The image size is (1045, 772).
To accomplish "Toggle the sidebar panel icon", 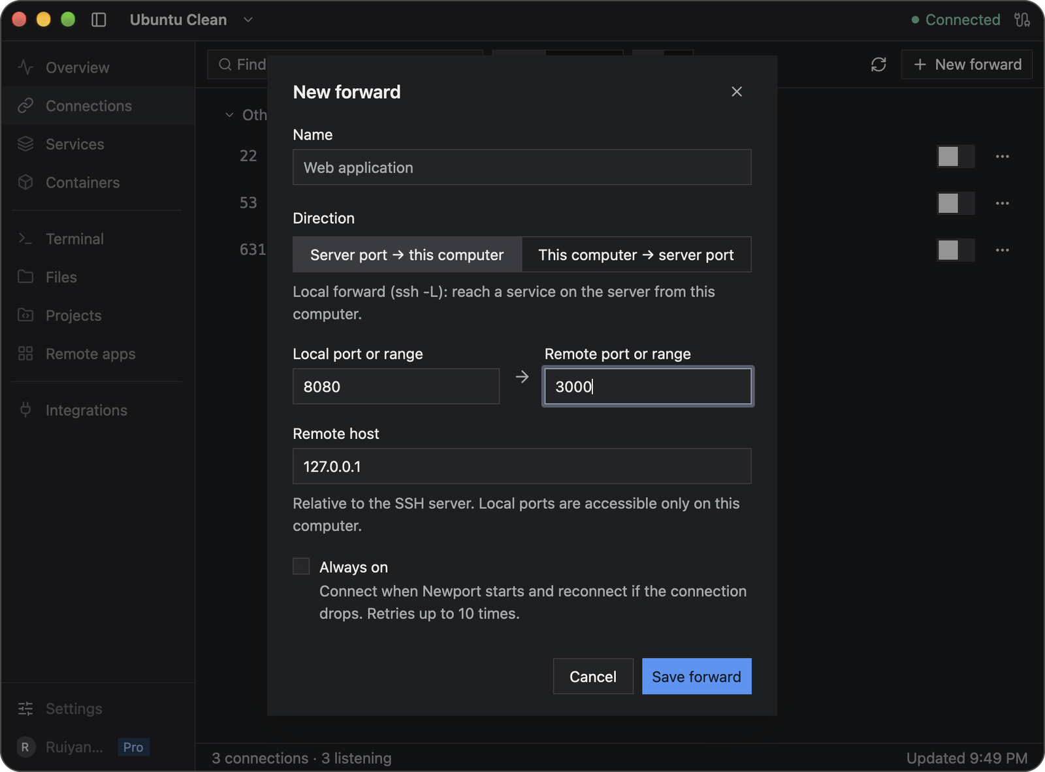I will [99, 20].
